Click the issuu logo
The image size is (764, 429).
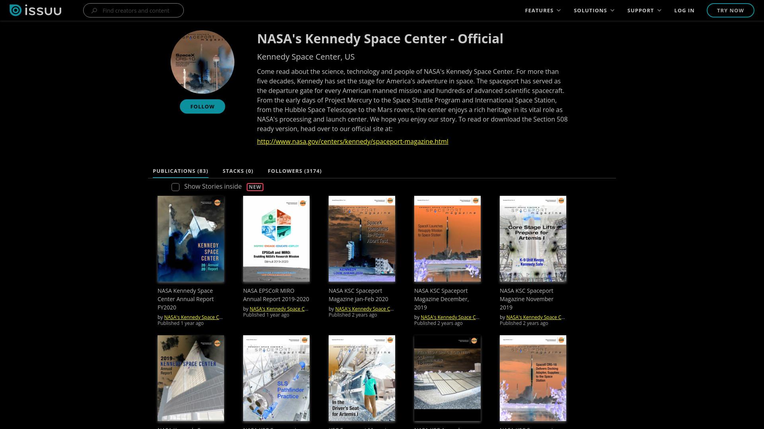[x=35, y=10]
